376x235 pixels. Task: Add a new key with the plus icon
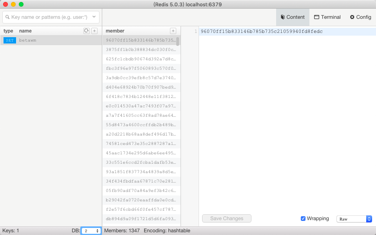(x=94, y=31)
